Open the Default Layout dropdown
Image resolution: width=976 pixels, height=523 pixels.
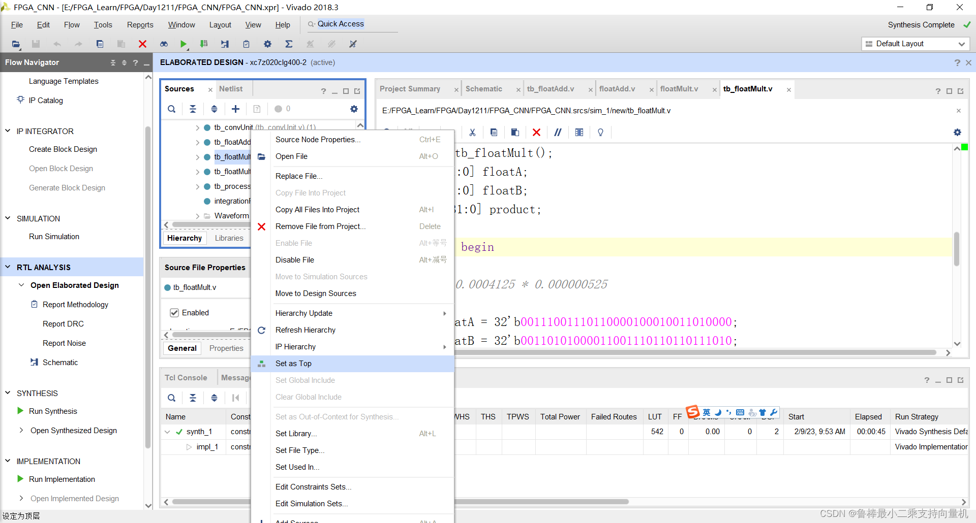click(x=916, y=44)
